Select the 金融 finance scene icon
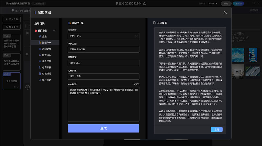The image size is (262, 146). pos(40,36)
